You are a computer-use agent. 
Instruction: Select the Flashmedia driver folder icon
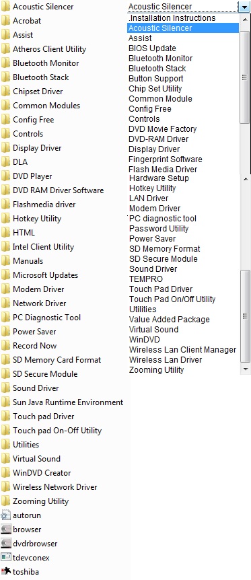(5, 204)
